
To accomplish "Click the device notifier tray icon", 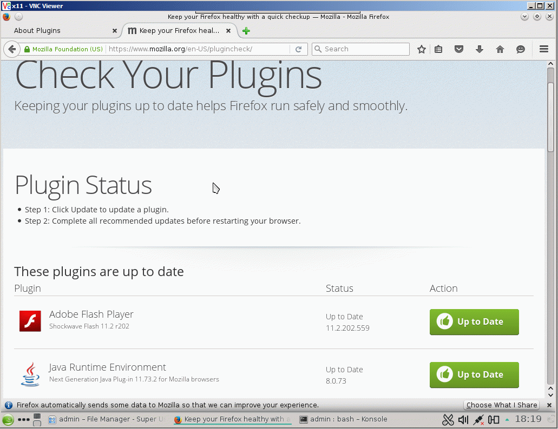I will click(494, 419).
